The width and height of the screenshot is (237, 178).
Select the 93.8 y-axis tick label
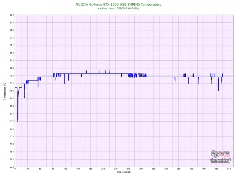12,23
